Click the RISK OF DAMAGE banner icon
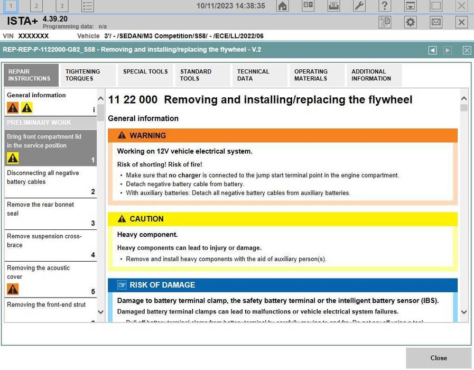Screen dimensions: 474x370 pyautogui.click(x=122, y=285)
